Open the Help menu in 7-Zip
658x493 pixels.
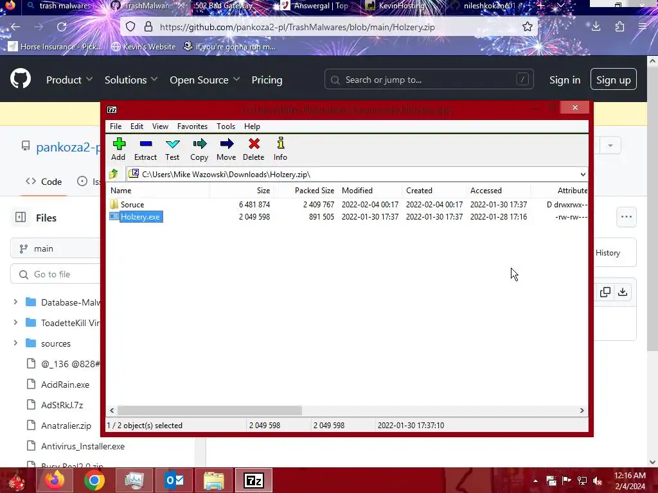[252, 126]
